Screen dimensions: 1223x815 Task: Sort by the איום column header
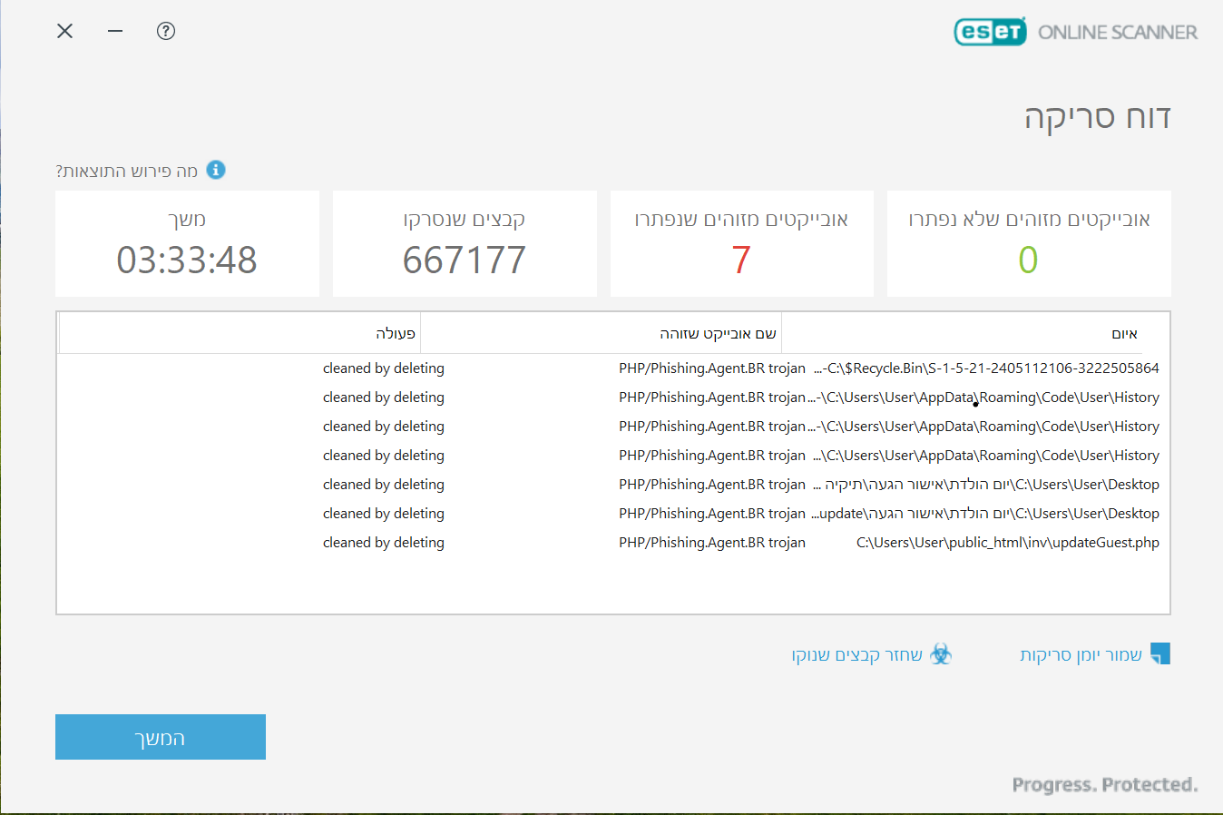[x=962, y=334]
